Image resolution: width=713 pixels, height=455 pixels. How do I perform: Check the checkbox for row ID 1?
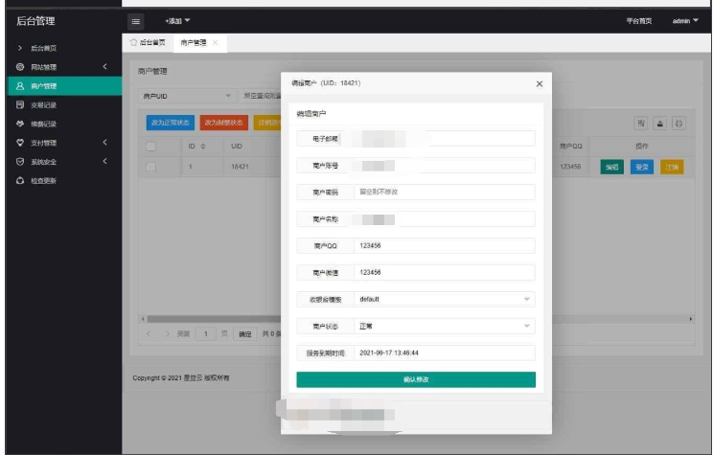tap(150, 167)
